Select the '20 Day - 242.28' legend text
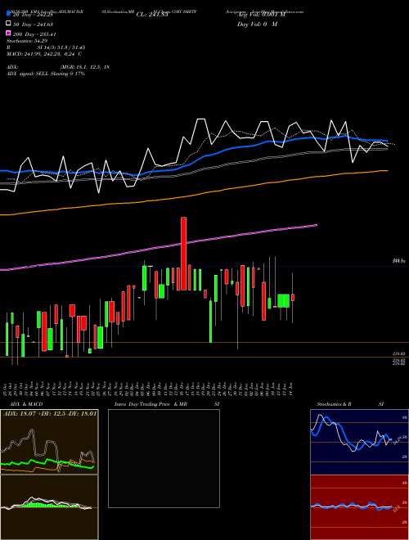 [x=33, y=15]
